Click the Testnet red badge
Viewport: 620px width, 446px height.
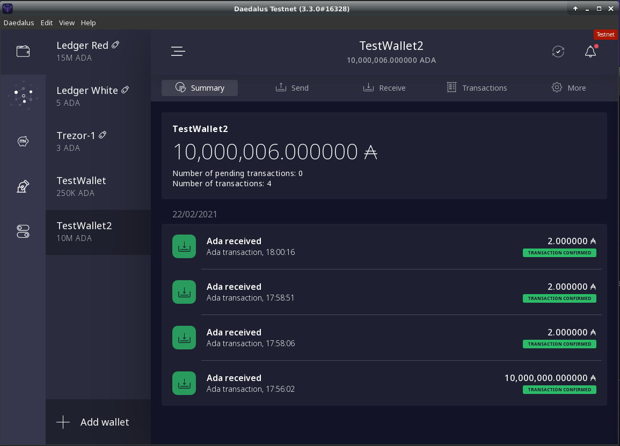606,34
